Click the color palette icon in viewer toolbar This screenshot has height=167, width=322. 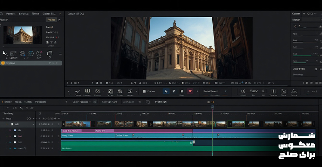click(97, 91)
